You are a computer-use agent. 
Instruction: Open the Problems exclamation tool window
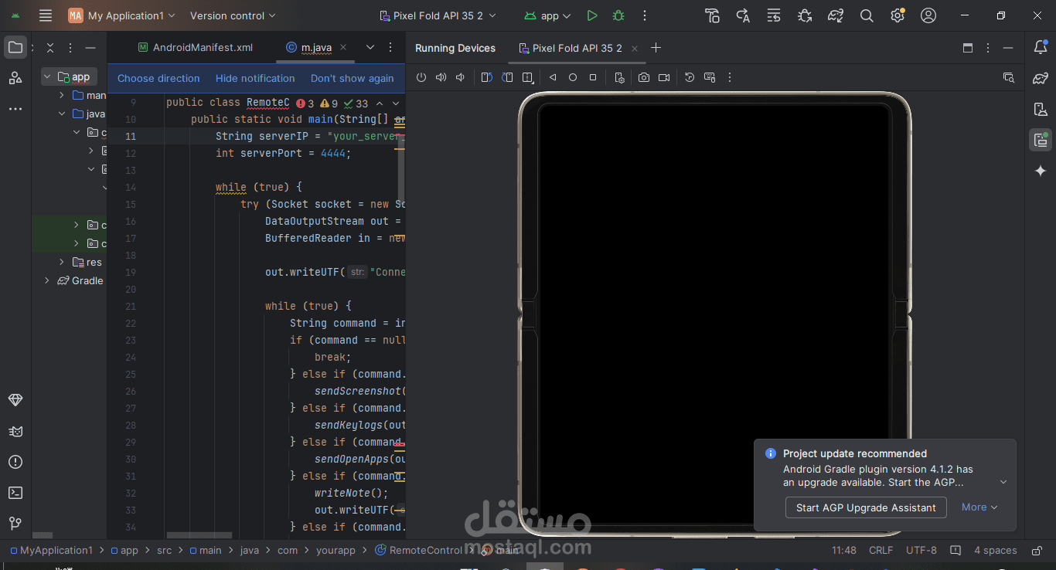click(x=15, y=462)
